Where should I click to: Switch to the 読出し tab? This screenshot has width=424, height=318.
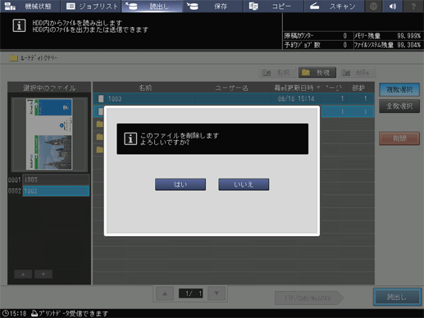(x=152, y=6)
